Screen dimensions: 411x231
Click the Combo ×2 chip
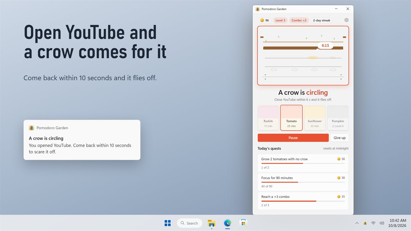click(x=299, y=20)
